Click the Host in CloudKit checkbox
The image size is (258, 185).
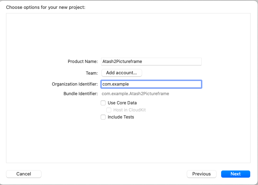pyautogui.click(x=109, y=110)
